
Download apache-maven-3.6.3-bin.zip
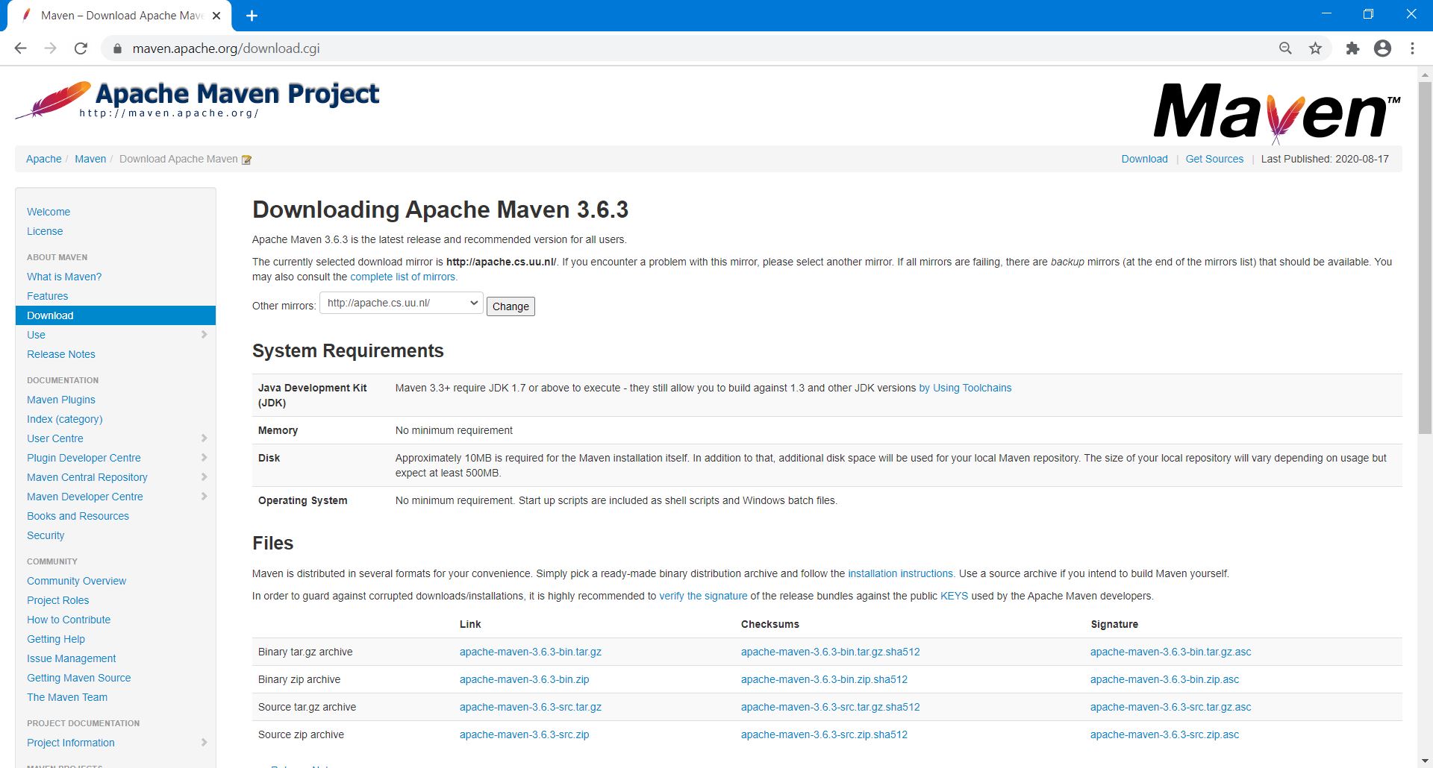pos(525,679)
